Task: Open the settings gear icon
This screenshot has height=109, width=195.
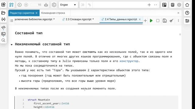Action: click(179, 5)
